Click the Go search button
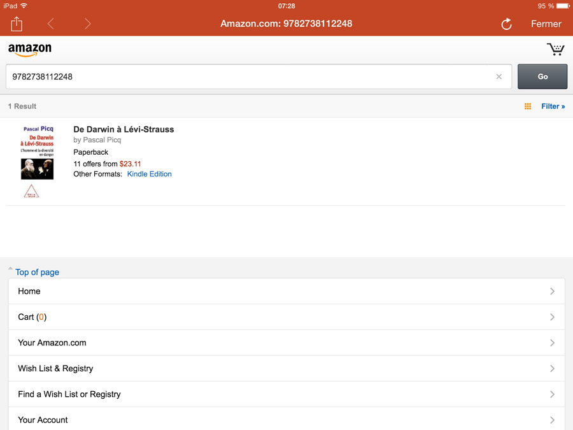Screen dimensions: 573x430 pos(542,76)
